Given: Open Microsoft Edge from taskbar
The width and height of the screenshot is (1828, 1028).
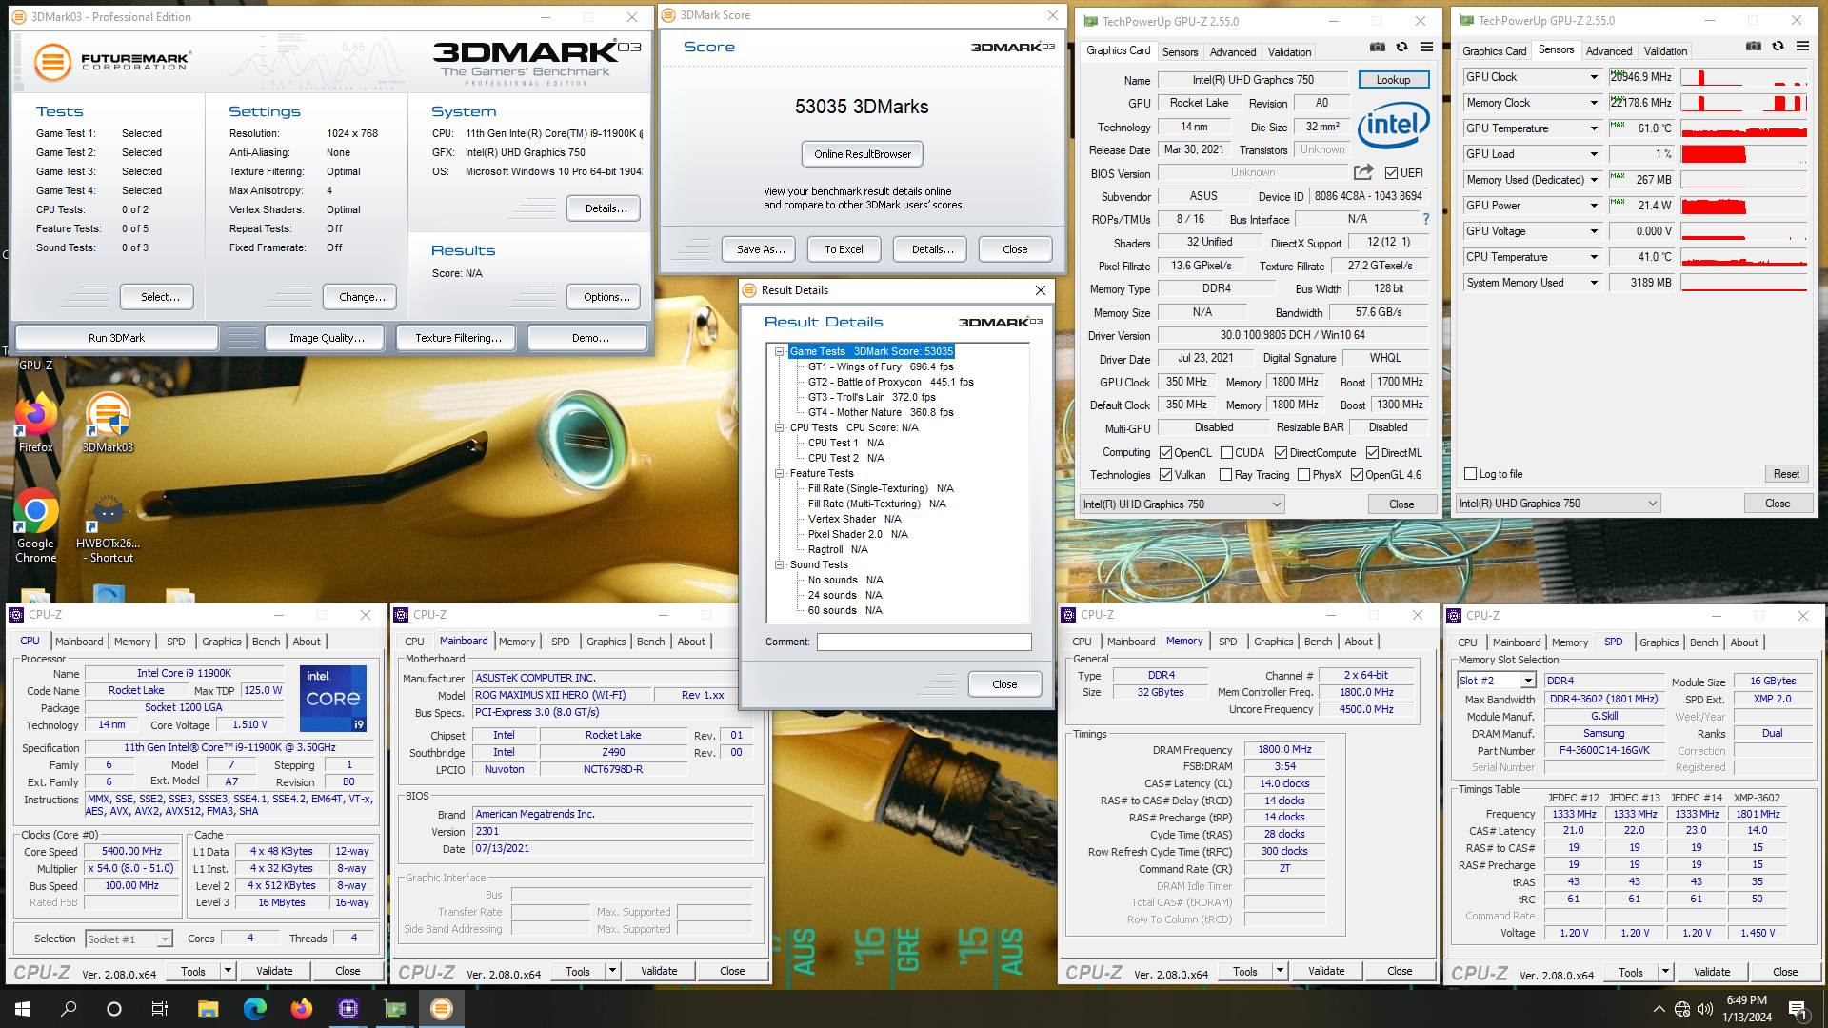Looking at the screenshot, I should (x=254, y=1009).
